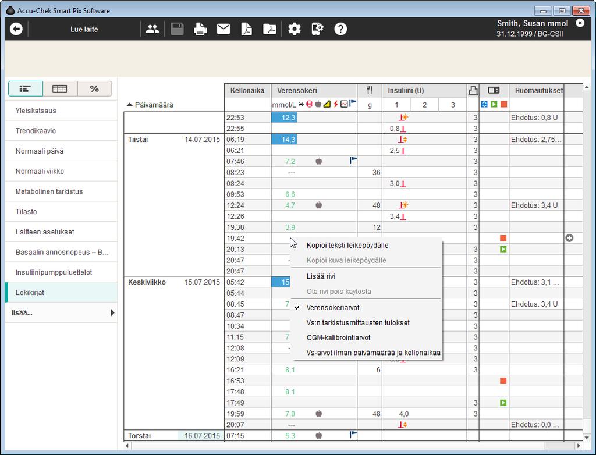Click date 16.07.2015 cell
Viewport: 596px width, 455px height.
[x=202, y=436]
